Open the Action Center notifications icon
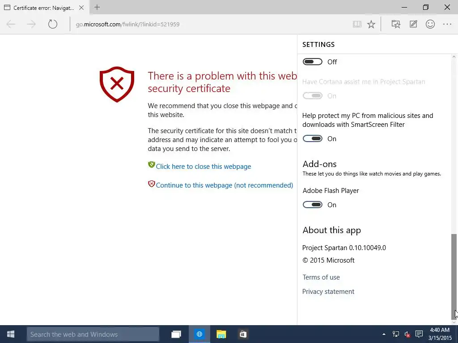The image size is (458, 343). click(419, 334)
